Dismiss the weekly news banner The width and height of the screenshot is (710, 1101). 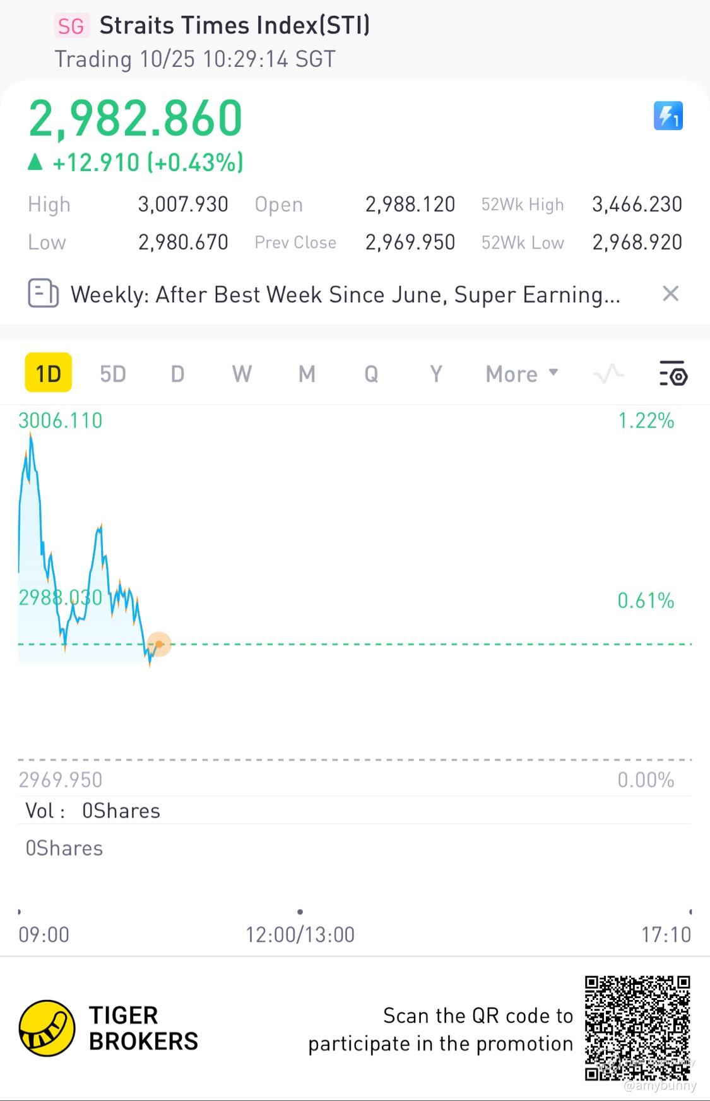670,294
